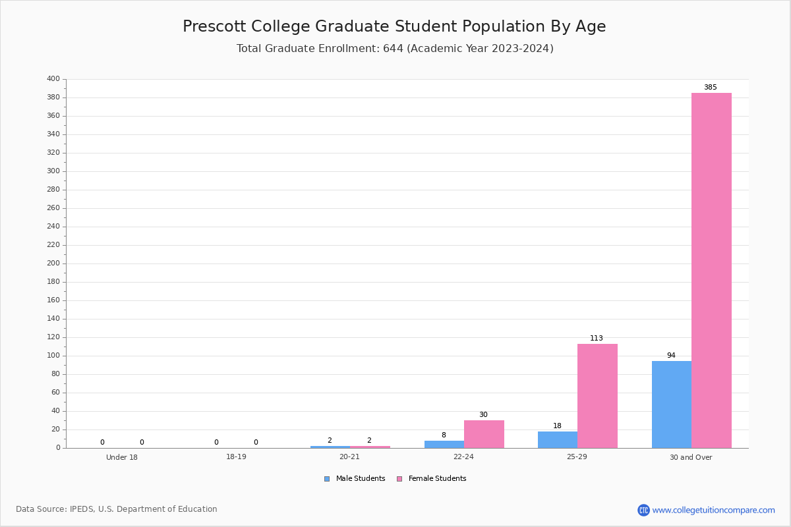The image size is (791, 527).
Task: Click the CTC logo icon
Action: point(643,510)
